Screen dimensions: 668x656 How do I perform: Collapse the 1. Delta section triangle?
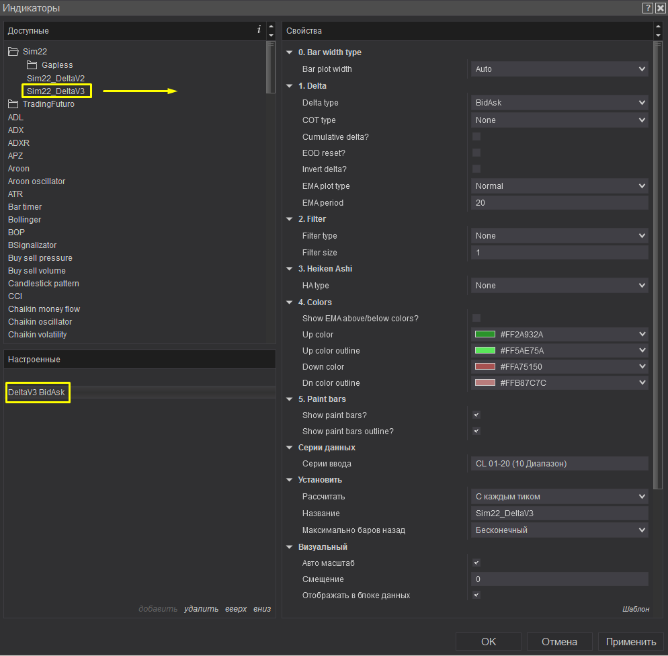point(290,86)
